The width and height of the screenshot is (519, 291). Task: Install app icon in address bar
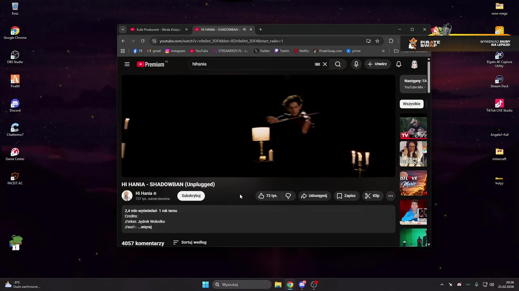click(368, 41)
